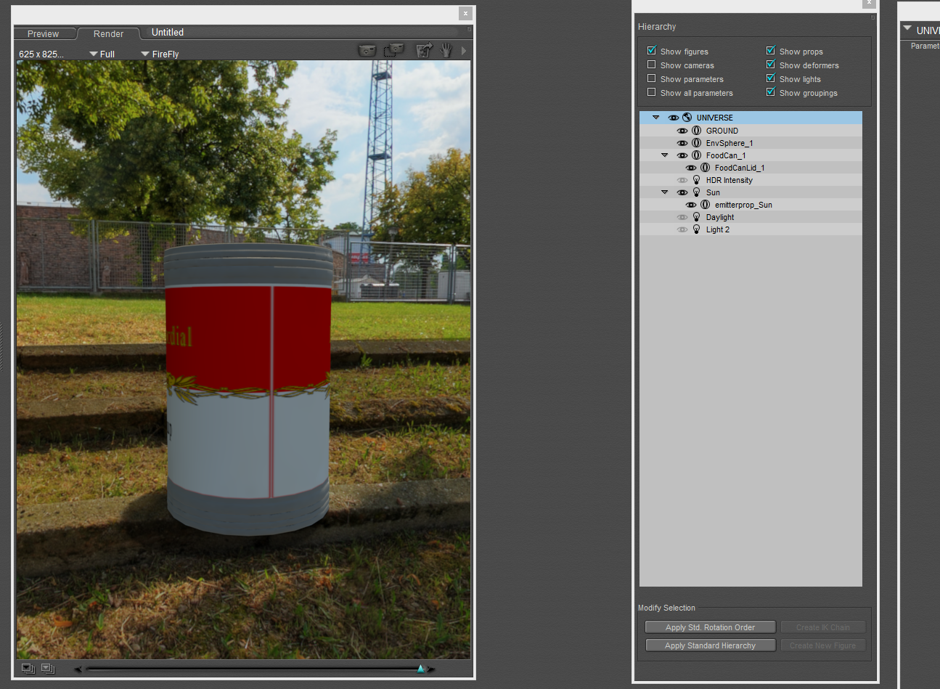Click the prop icon beside EnvSphere_1
Viewport: 940px width, 689px height.
pos(696,143)
